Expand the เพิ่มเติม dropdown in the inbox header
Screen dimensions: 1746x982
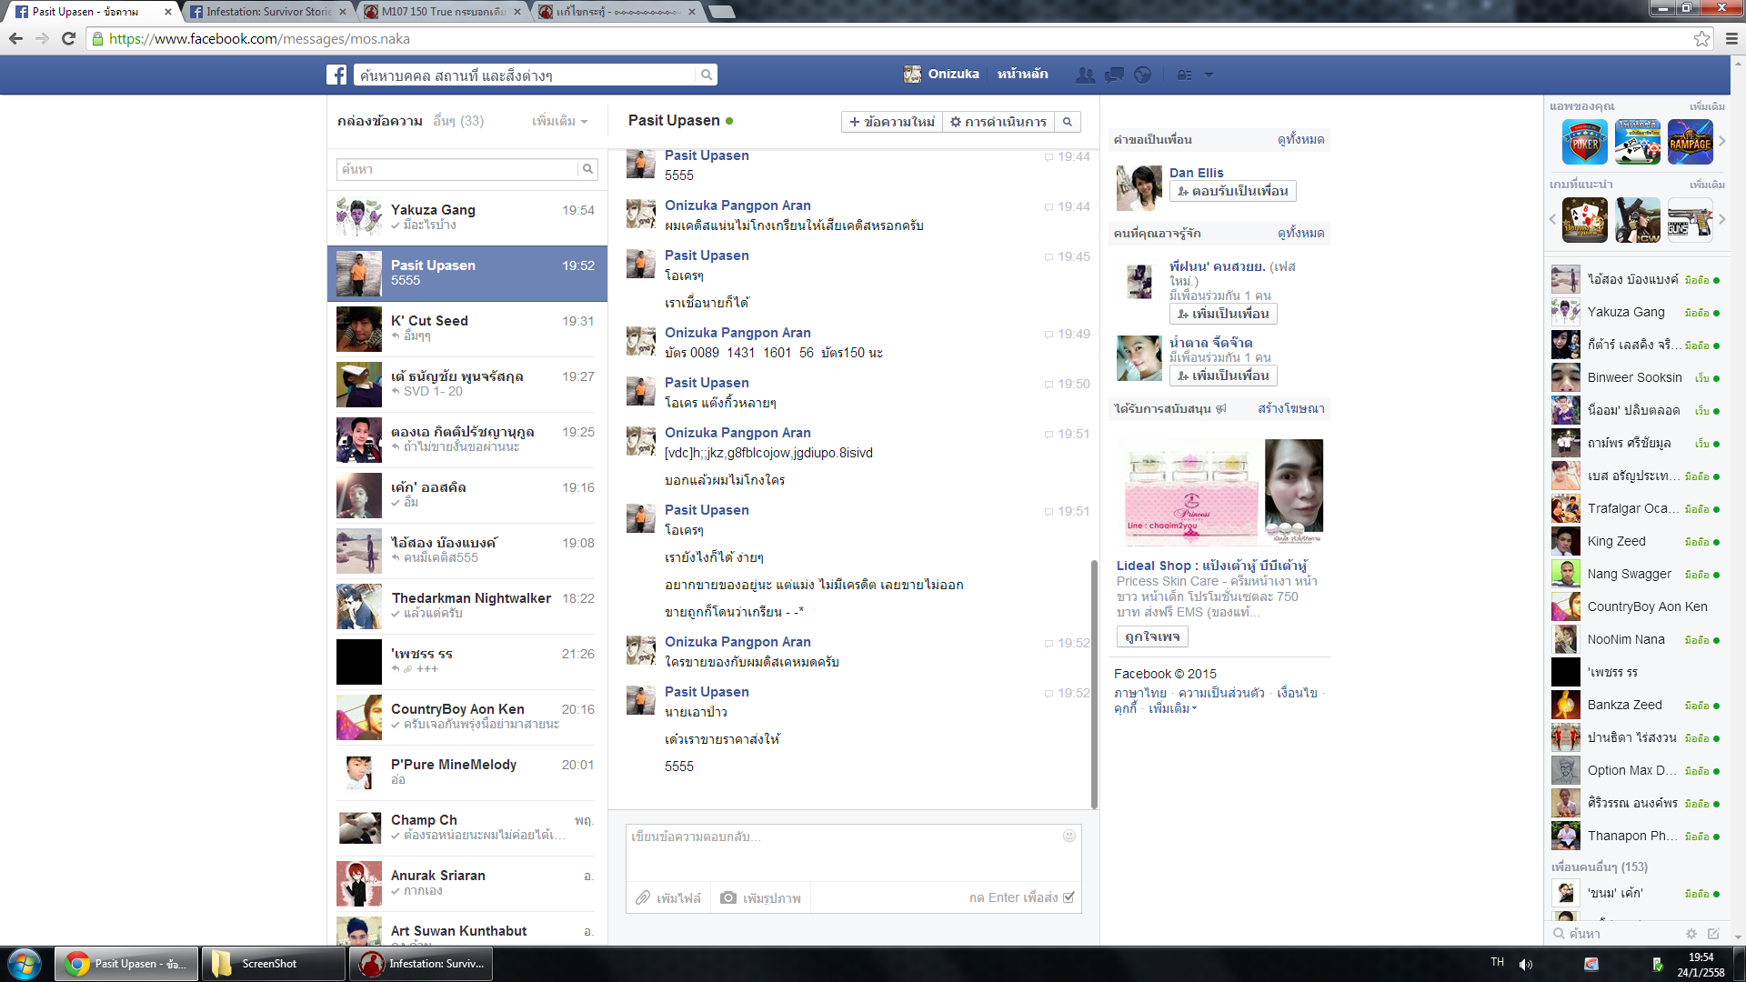click(x=559, y=121)
